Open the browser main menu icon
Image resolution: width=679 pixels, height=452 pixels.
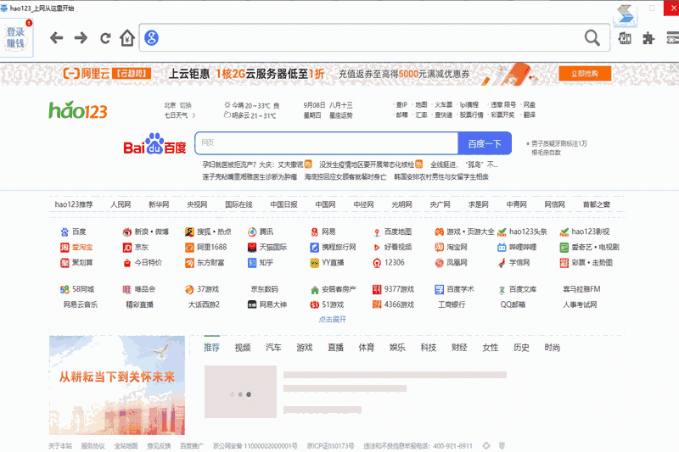click(x=672, y=38)
